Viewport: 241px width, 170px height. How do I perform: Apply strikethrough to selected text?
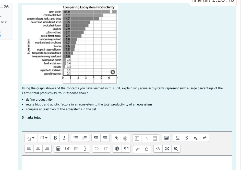pyautogui.click(x=186, y=138)
